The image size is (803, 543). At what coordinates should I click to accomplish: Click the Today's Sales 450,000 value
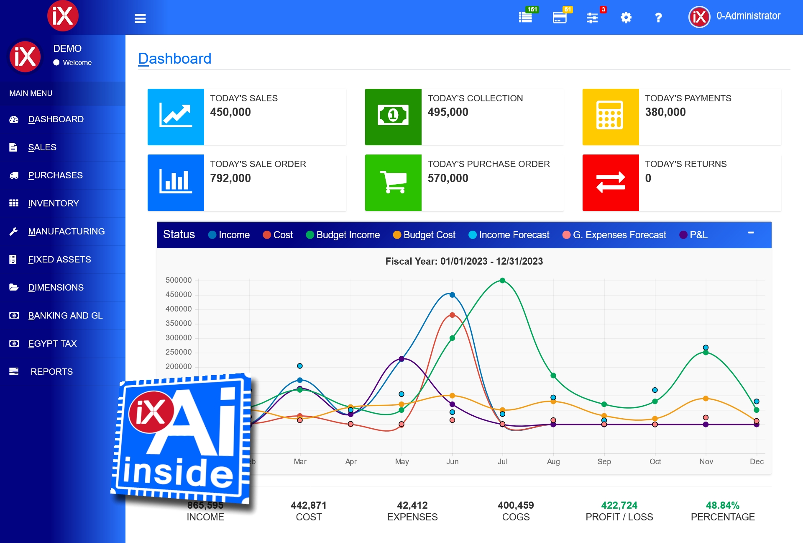pyautogui.click(x=230, y=112)
